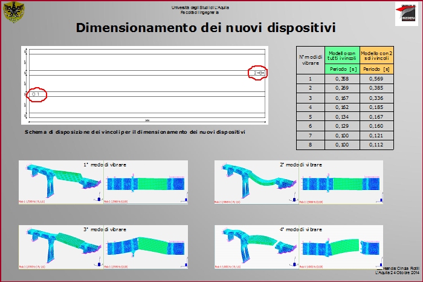Click the University of L'Aquila crest logo

15,13
